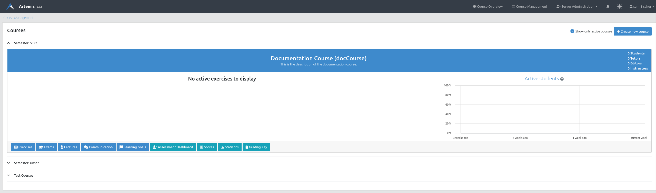The image size is (656, 193).
Task: Select Course Management in top navbar
Action: [x=529, y=7]
